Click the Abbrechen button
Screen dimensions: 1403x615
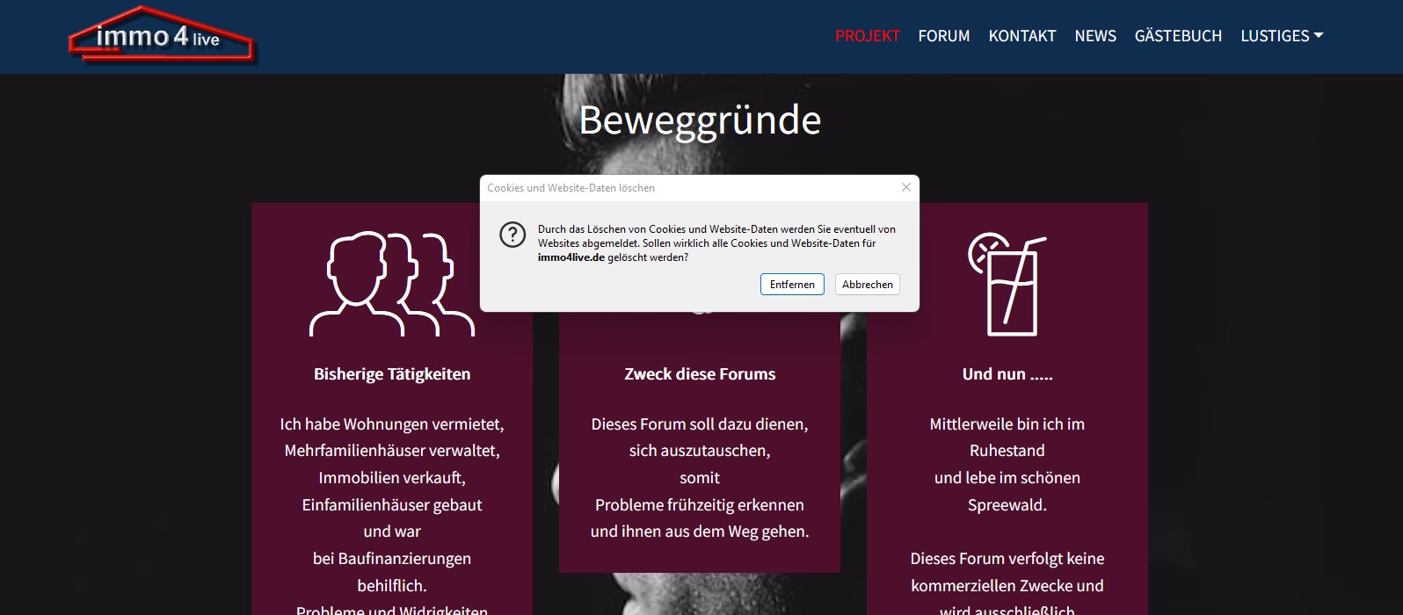pyautogui.click(x=867, y=285)
